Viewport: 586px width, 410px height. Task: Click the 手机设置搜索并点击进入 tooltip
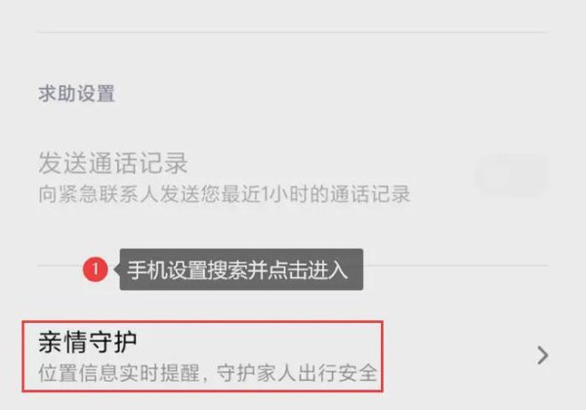[241, 269]
